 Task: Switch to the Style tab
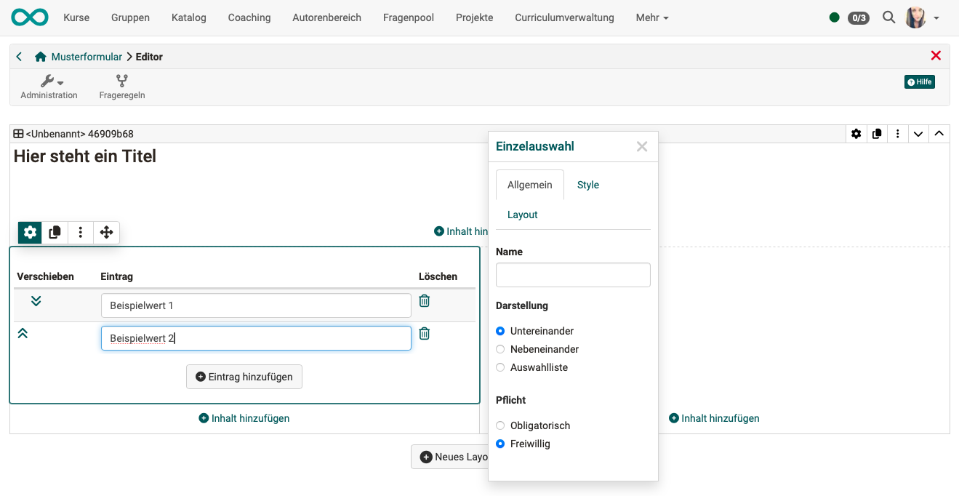(x=587, y=185)
